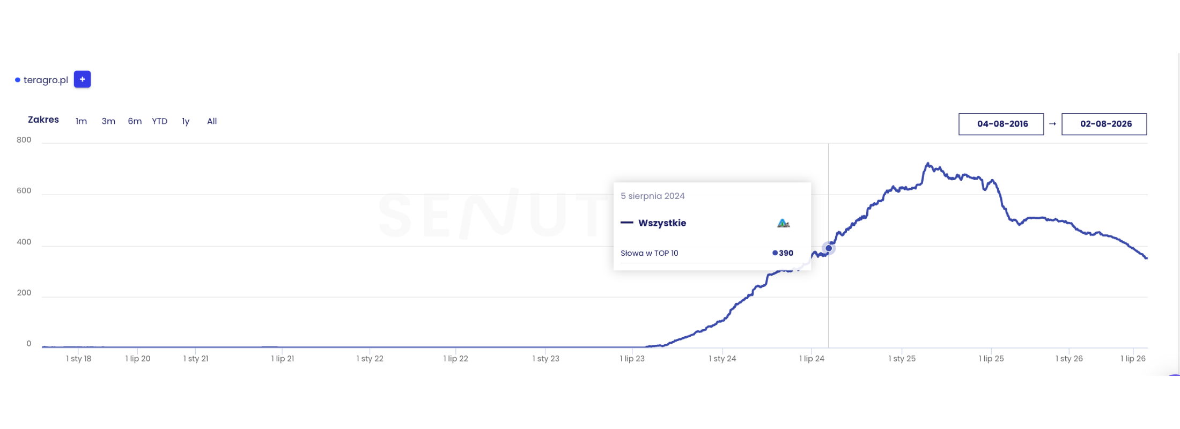Image resolution: width=1180 pixels, height=429 pixels.
Task: Click the arrow between date fields
Action: point(1052,124)
